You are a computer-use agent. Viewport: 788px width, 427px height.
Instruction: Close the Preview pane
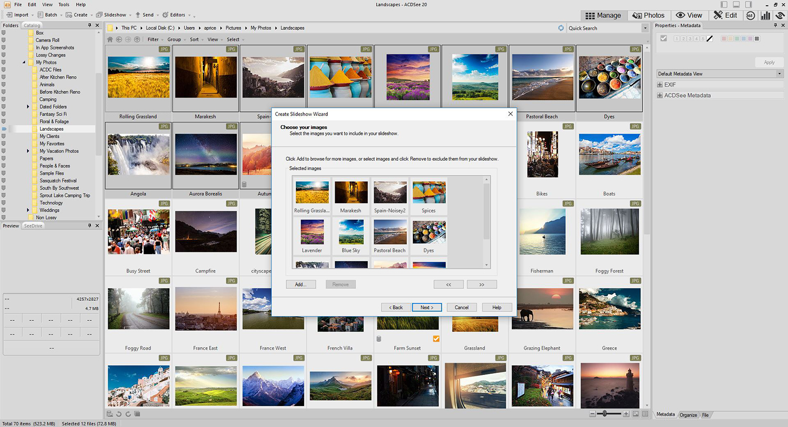97,226
